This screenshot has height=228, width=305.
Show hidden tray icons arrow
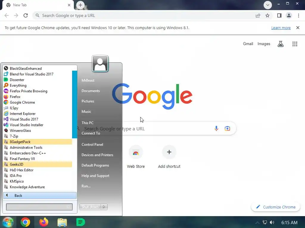[257, 223]
